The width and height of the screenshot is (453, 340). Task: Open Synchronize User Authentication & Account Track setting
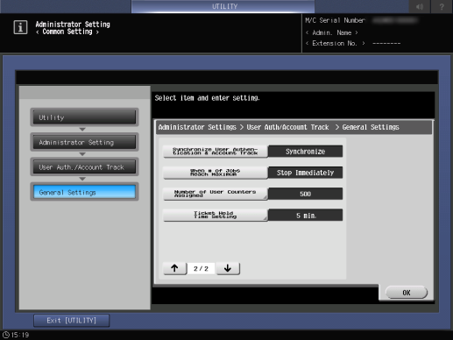tap(216, 152)
